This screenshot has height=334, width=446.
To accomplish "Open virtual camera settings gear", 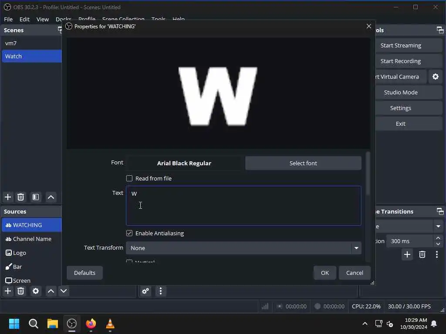I will [436, 77].
